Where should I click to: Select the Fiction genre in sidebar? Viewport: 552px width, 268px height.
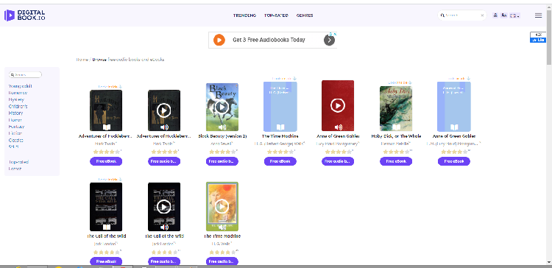(15, 133)
